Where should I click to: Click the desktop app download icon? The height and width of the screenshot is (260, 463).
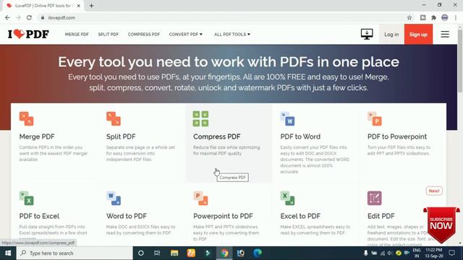[367, 34]
